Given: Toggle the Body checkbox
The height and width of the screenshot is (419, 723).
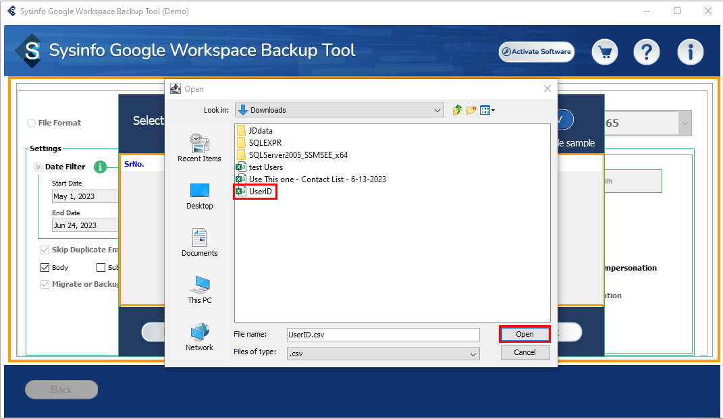Looking at the screenshot, I should coord(45,267).
